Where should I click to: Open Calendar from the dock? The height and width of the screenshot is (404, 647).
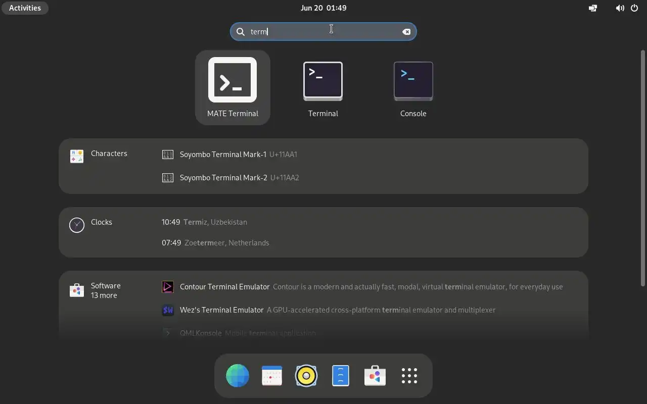point(272,376)
